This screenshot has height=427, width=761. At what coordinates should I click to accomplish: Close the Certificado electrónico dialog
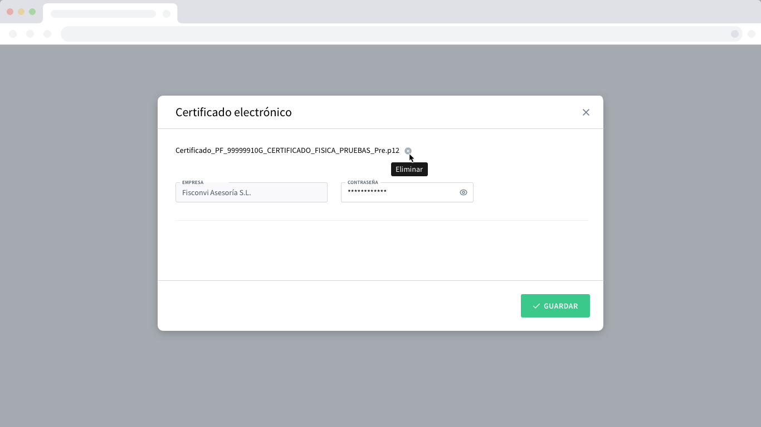(x=586, y=112)
